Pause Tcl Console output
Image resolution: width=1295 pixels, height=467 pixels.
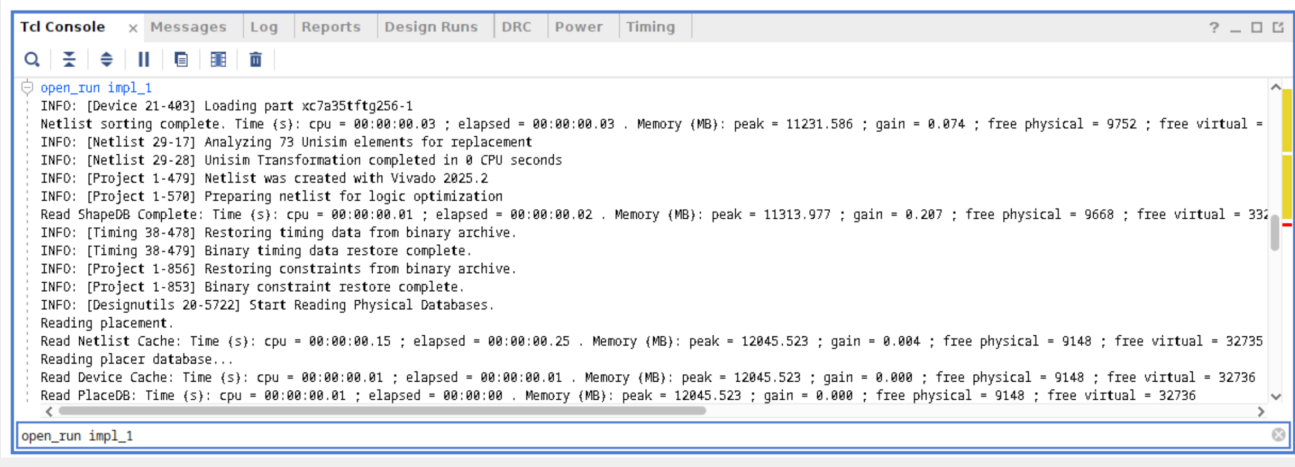coord(144,59)
